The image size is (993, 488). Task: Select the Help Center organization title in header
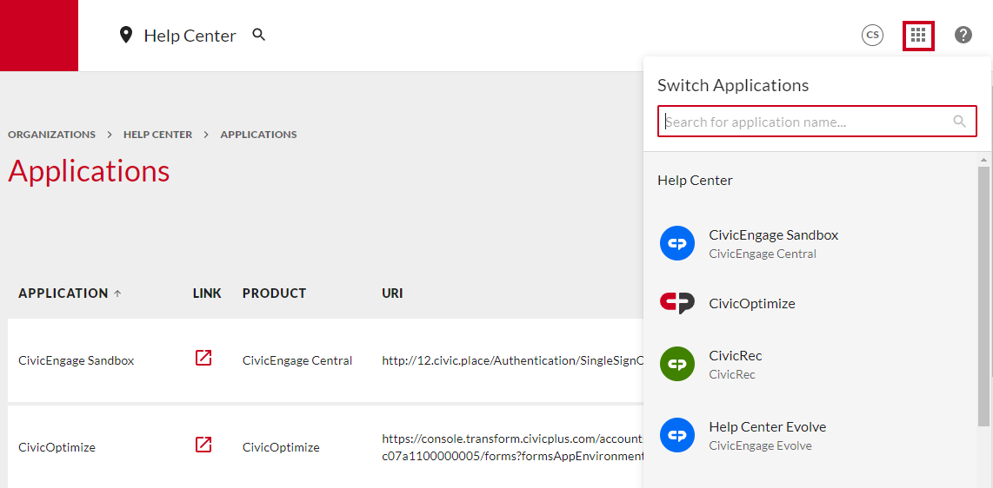[x=190, y=36]
